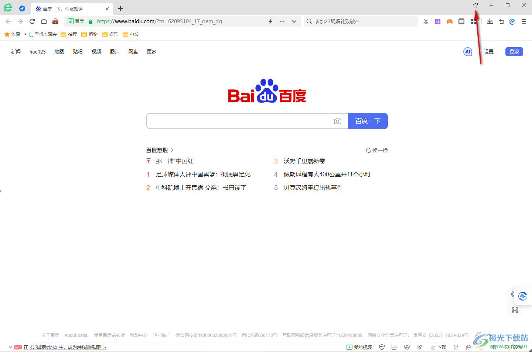This screenshot has height=352, width=532.
Task: Click the Baidu AI chat icon
Action: coord(468,52)
